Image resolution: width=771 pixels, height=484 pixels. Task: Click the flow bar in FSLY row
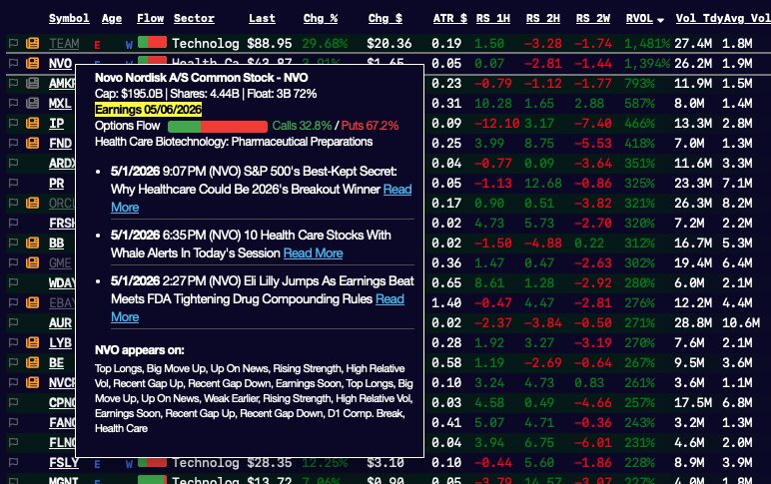(x=152, y=462)
